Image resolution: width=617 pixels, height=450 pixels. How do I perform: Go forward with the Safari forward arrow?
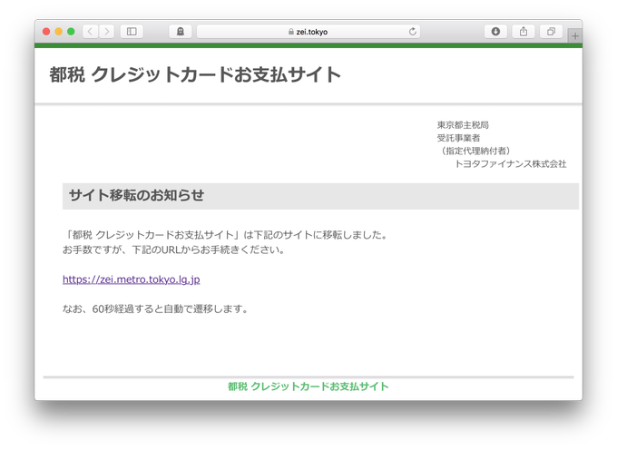107,32
